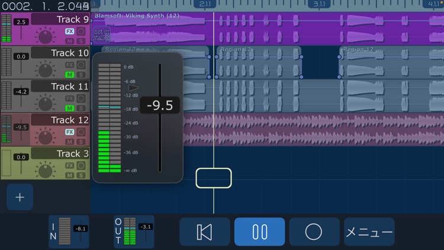Select the Track 12 name header
This screenshot has width=444, height=250.
pyautogui.click(x=60, y=120)
